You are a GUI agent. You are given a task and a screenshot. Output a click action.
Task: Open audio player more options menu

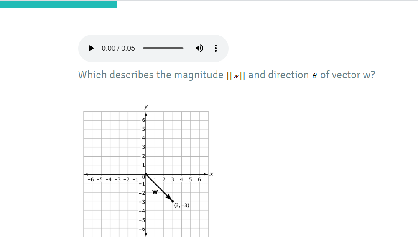click(216, 48)
